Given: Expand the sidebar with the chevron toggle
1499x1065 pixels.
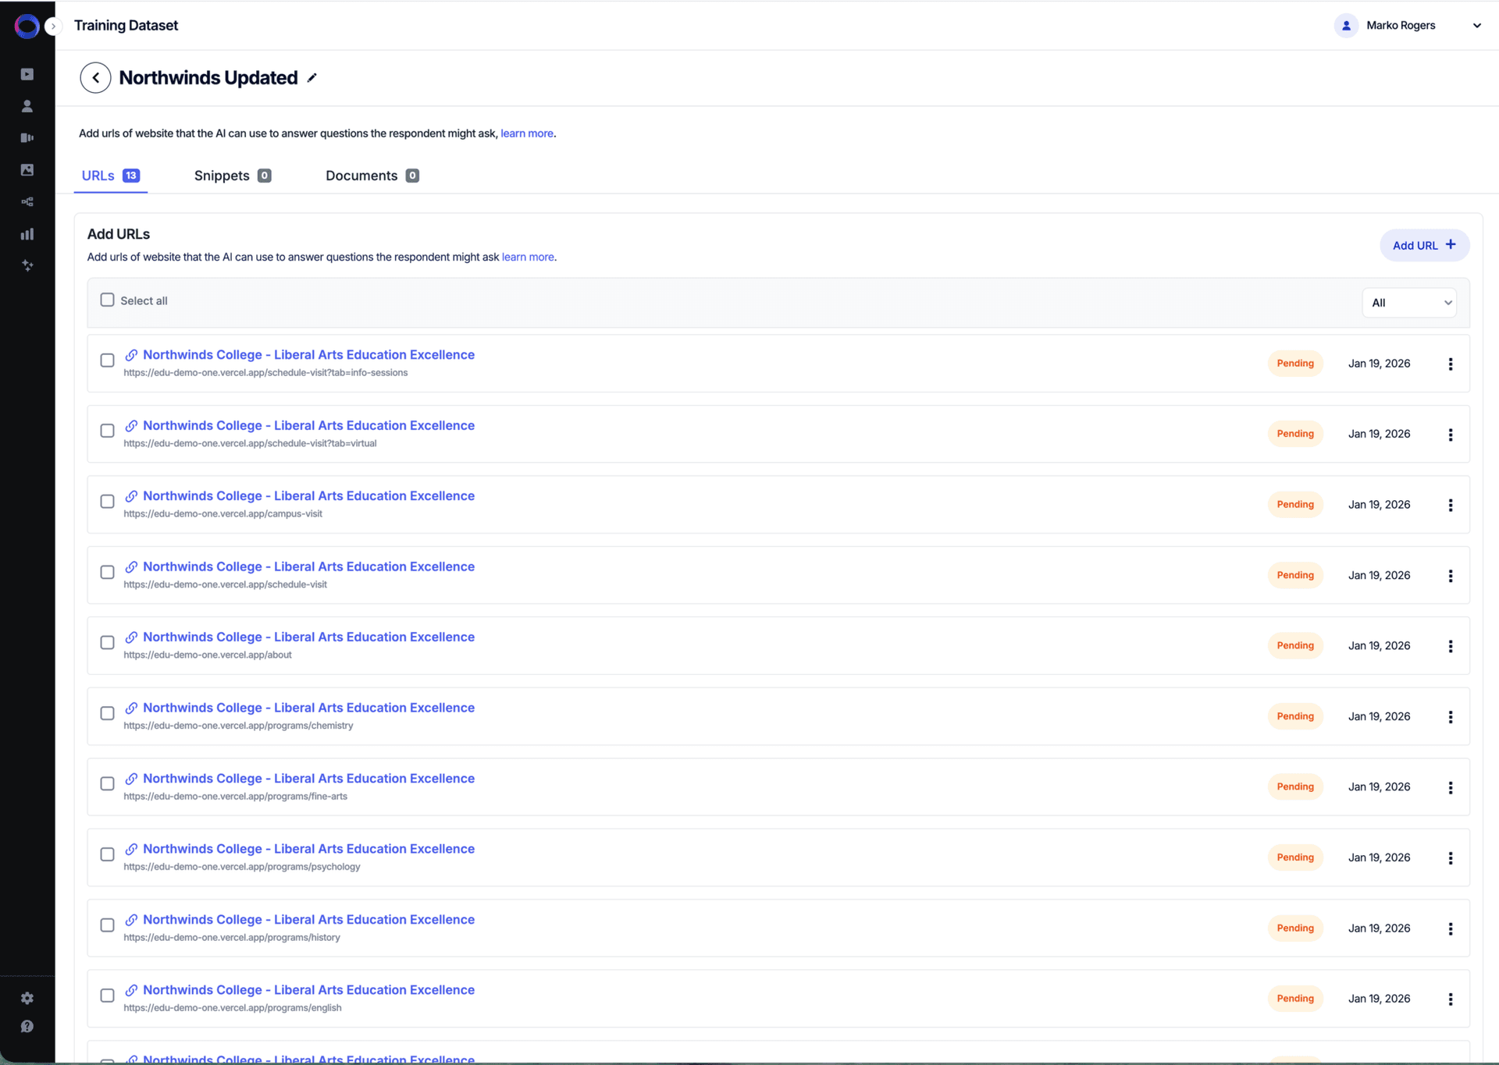Looking at the screenshot, I should pos(53,27).
